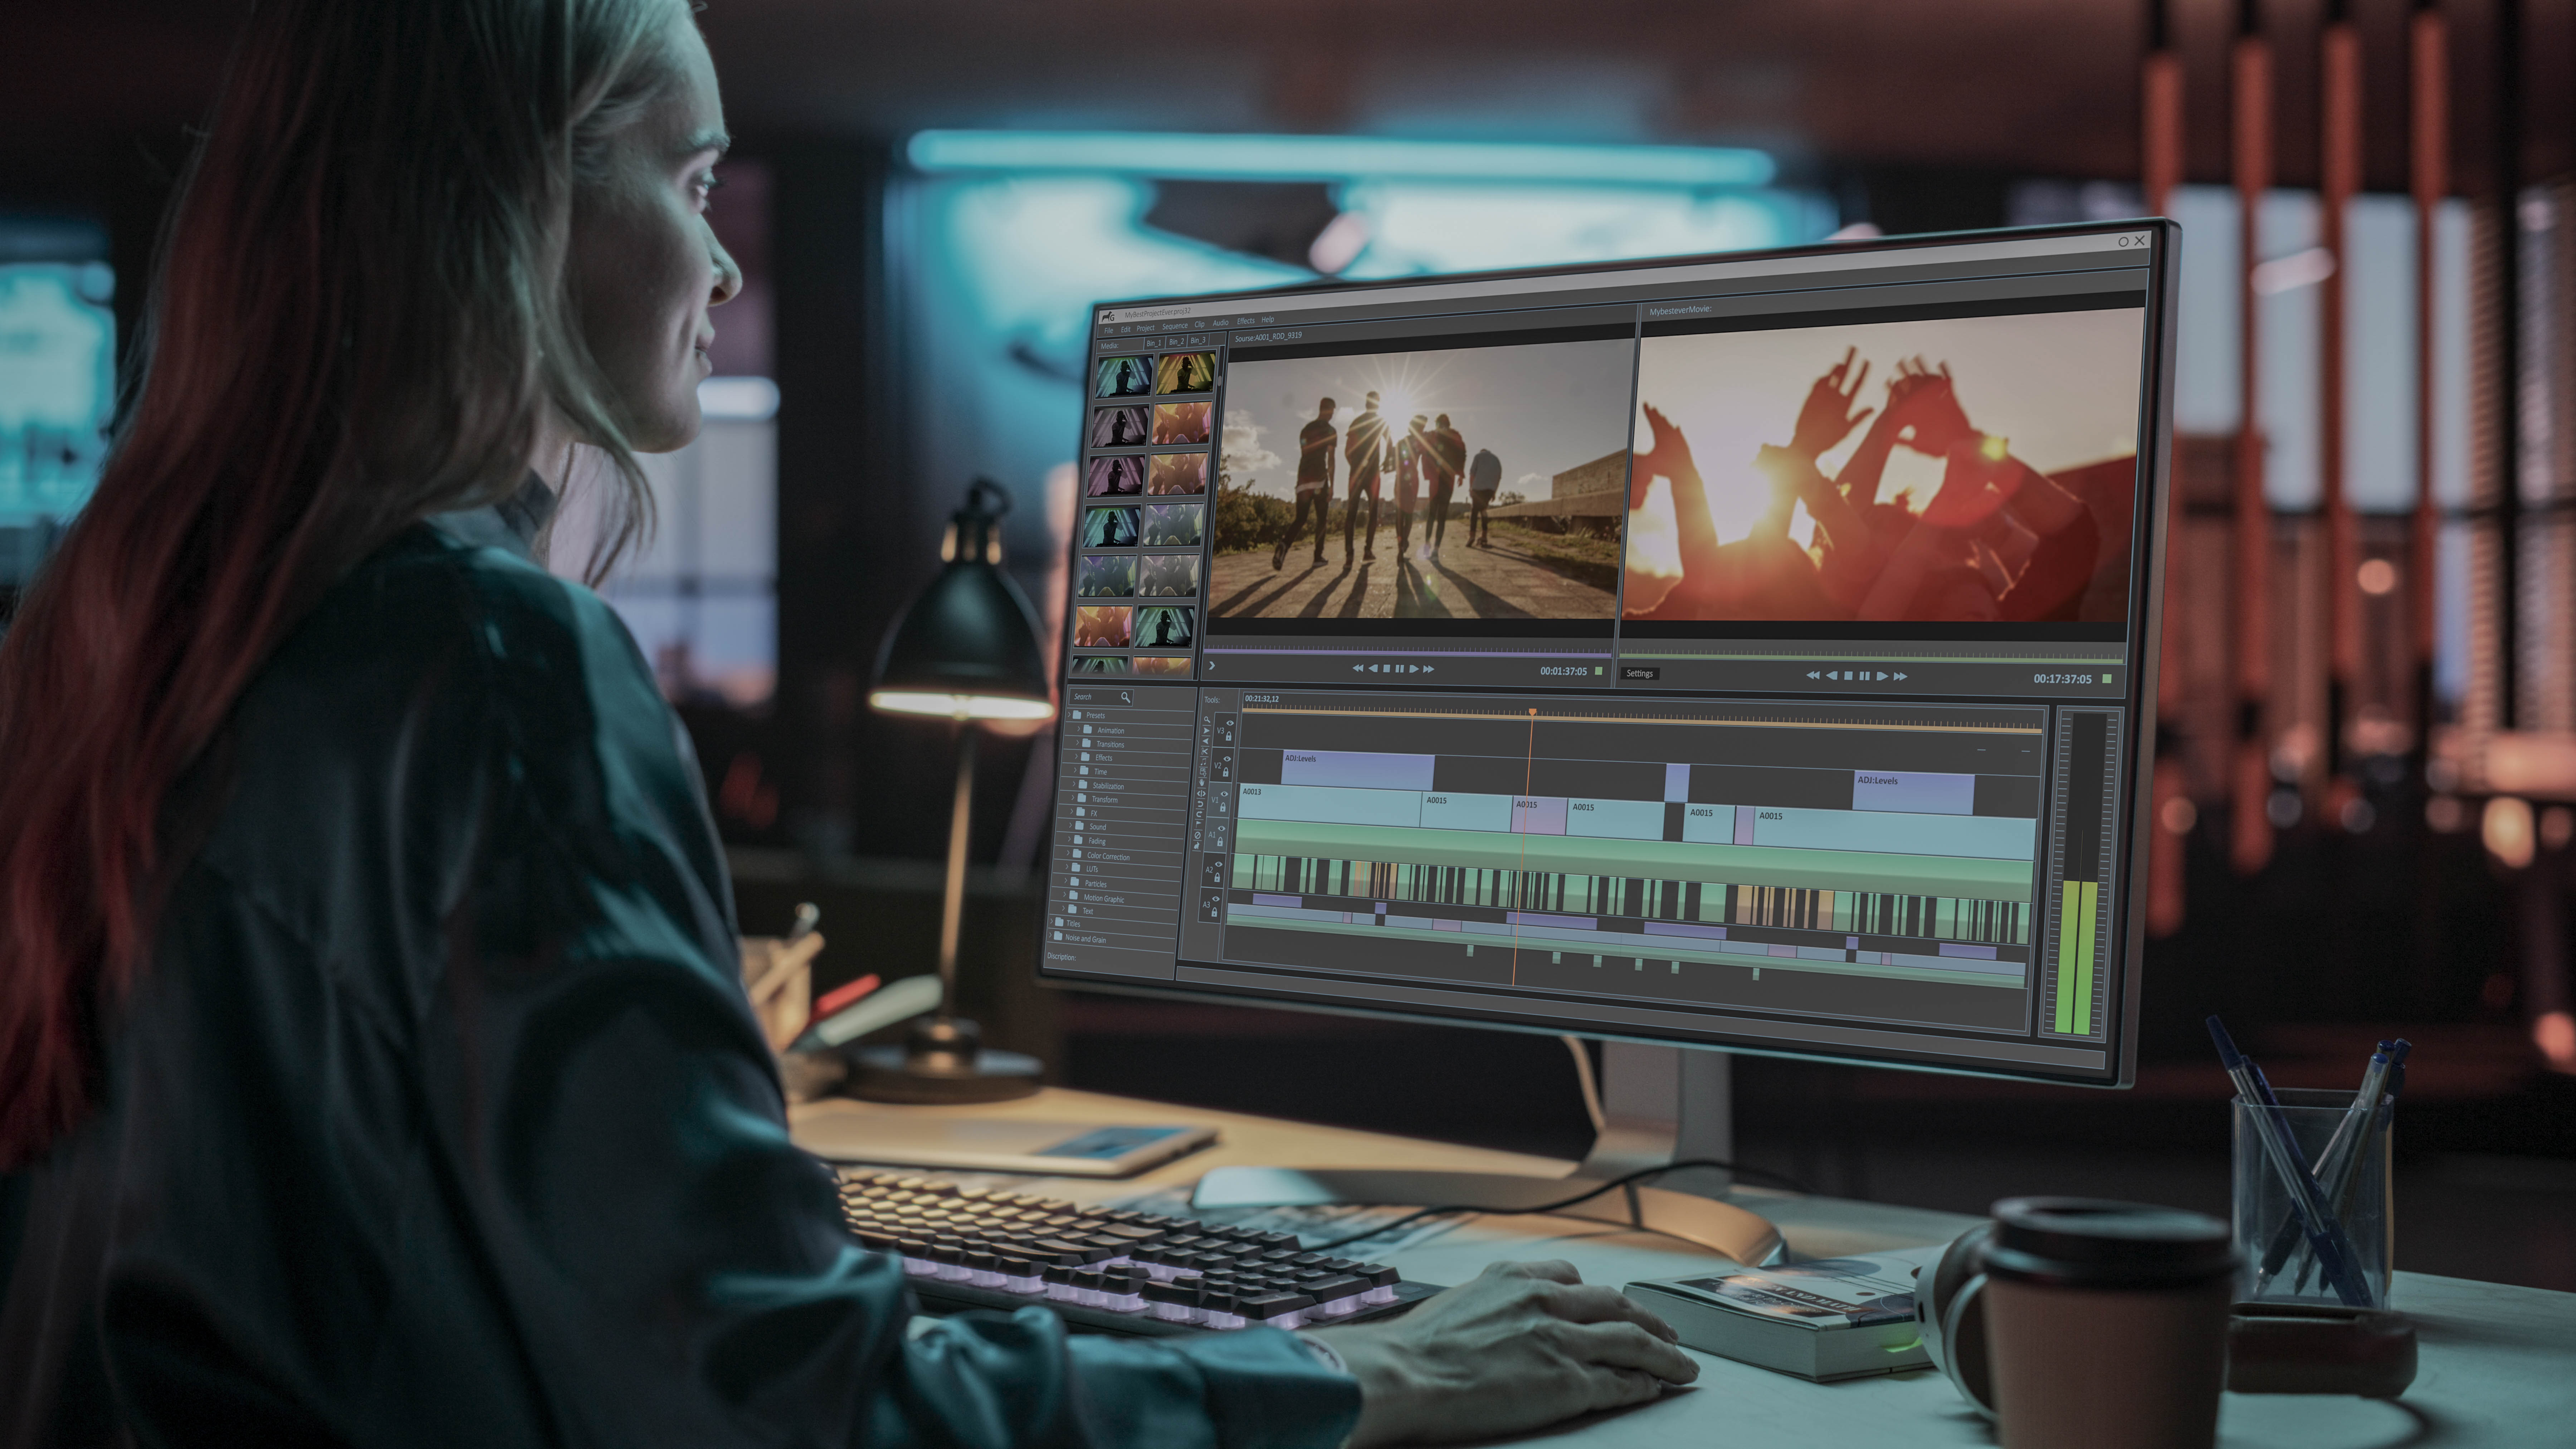Pause the MybesteverMovie program monitor
The width and height of the screenshot is (2576, 1449).
point(1865,676)
